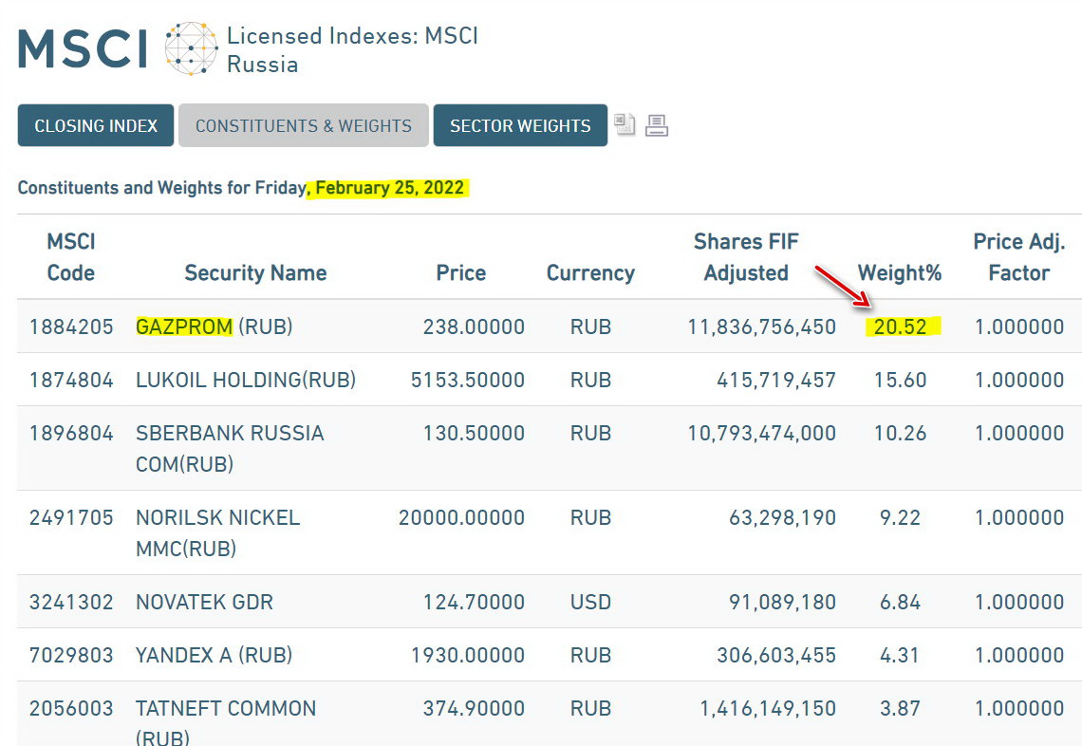The image size is (1082, 746).
Task: Click the LUKOIL HOLDING row name
Action: pyautogui.click(x=246, y=381)
